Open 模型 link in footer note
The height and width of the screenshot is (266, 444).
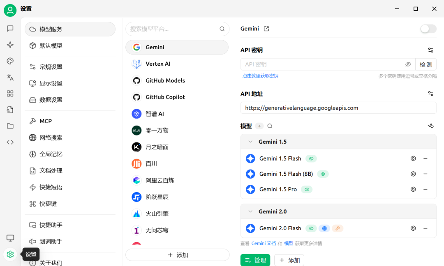click(289, 243)
